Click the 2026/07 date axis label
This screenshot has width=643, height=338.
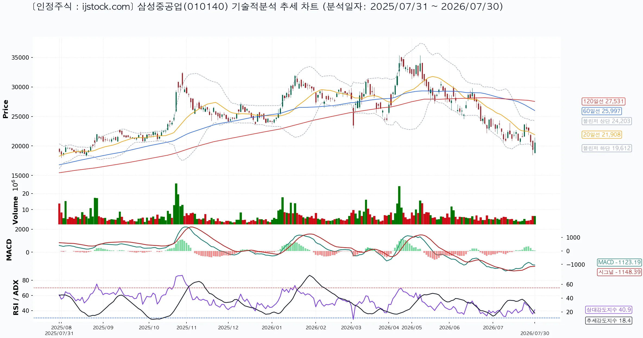[x=493, y=327]
